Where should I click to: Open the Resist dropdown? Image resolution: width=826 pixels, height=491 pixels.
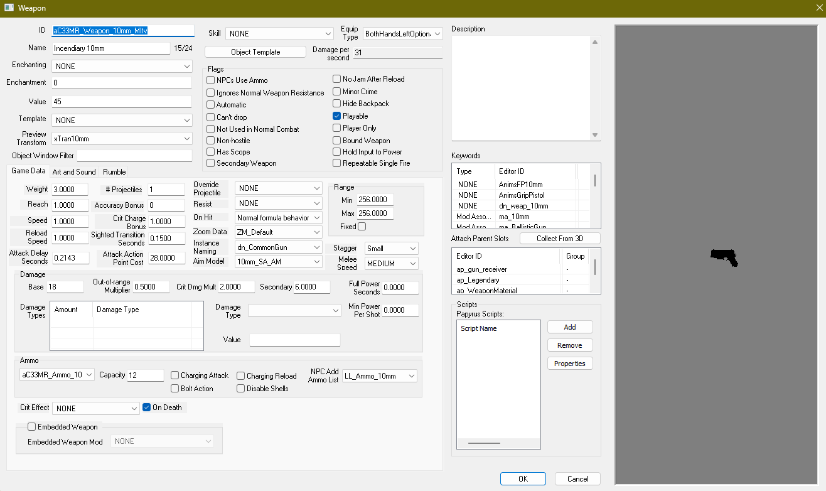(x=279, y=203)
